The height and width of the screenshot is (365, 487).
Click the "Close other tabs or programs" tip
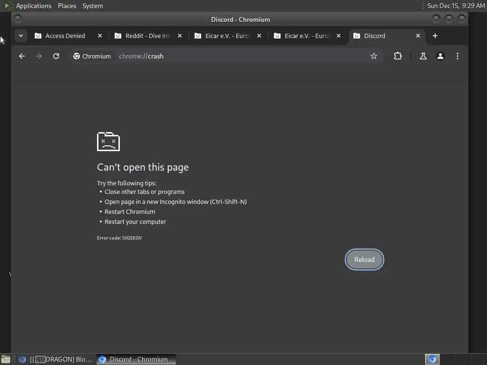(145, 192)
